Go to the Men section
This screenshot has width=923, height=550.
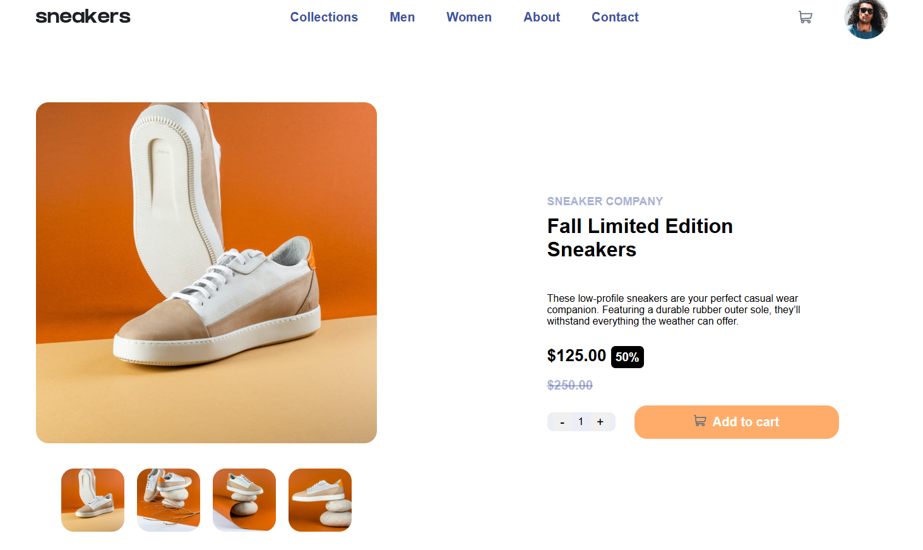(402, 17)
